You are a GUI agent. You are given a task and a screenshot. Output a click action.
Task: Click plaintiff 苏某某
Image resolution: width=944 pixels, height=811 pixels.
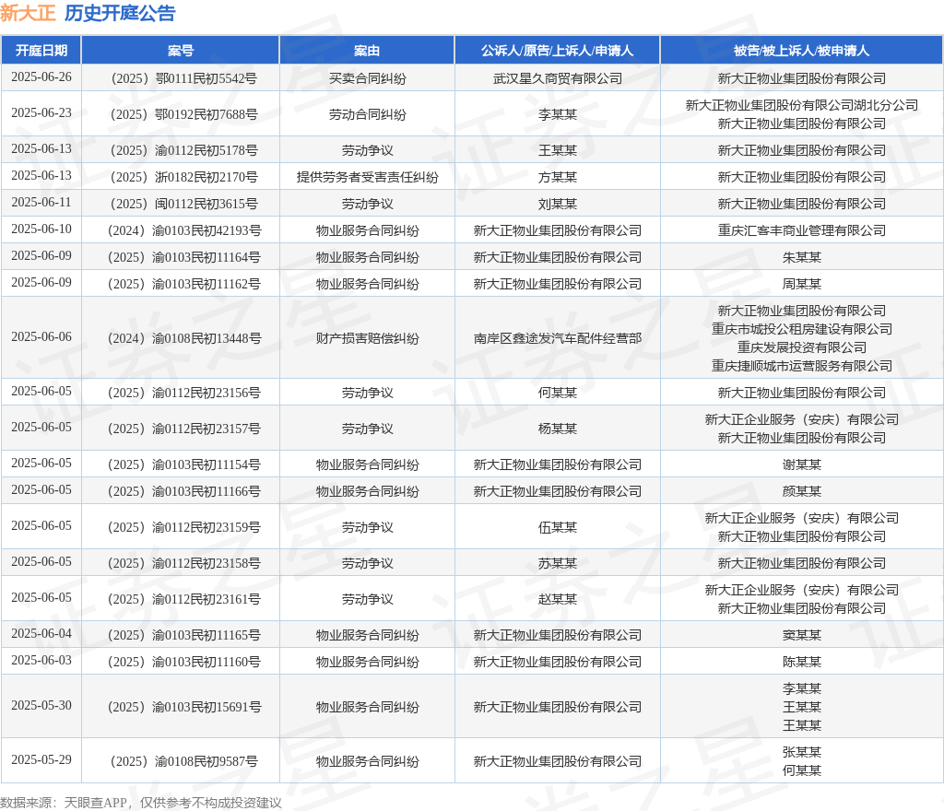click(x=558, y=563)
